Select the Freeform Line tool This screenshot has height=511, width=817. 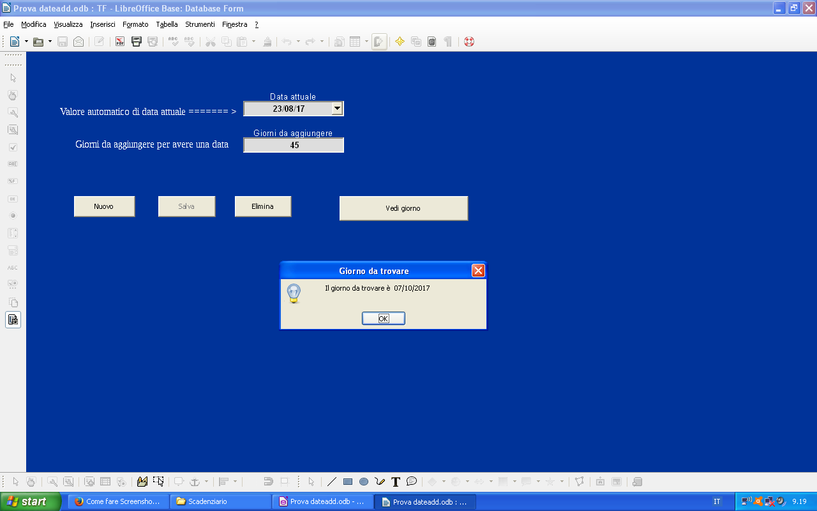pyautogui.click(x=380, y=482)
